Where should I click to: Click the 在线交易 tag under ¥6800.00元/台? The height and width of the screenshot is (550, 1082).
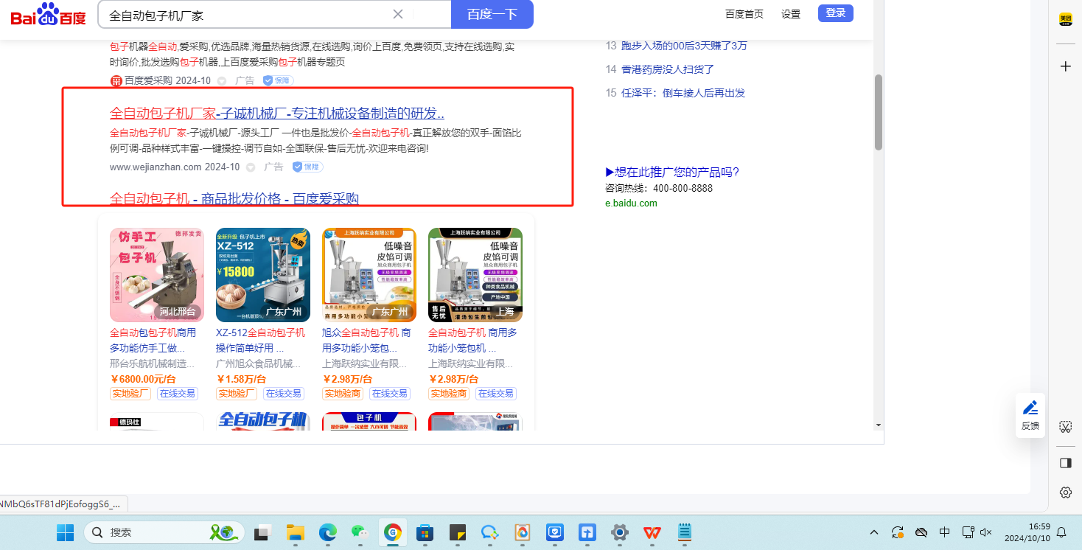[178, 394]
